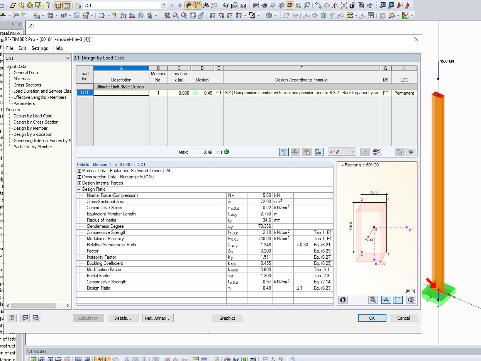Click the red-blue eye icon next to the filter

376,152
